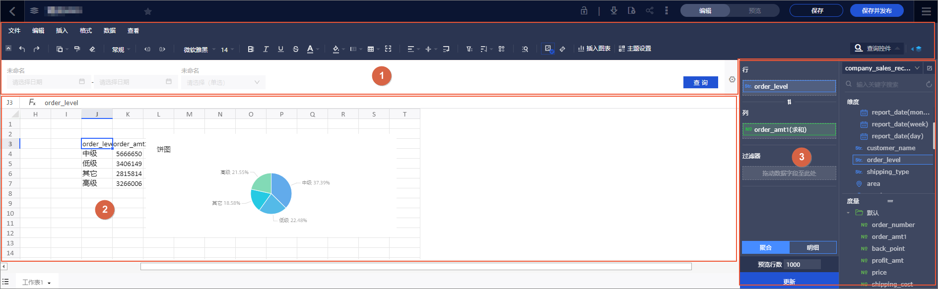Open the View (查看) menu
This screenshot has height=289, width=938.
(x=134, y=31)
